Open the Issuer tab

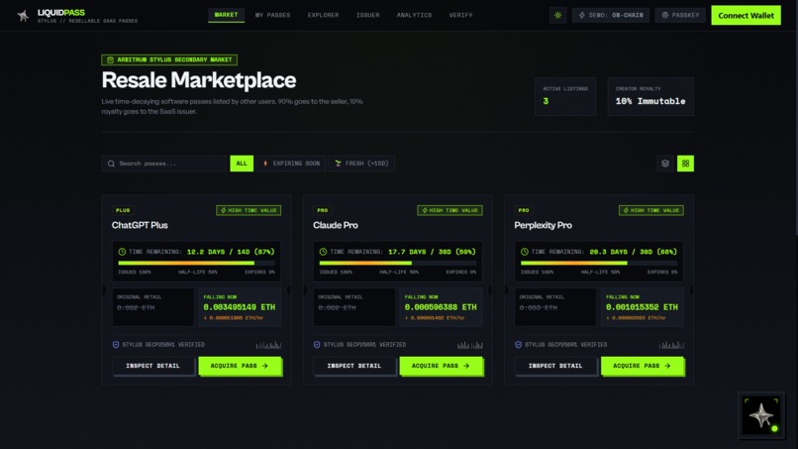tap(368, 15)
